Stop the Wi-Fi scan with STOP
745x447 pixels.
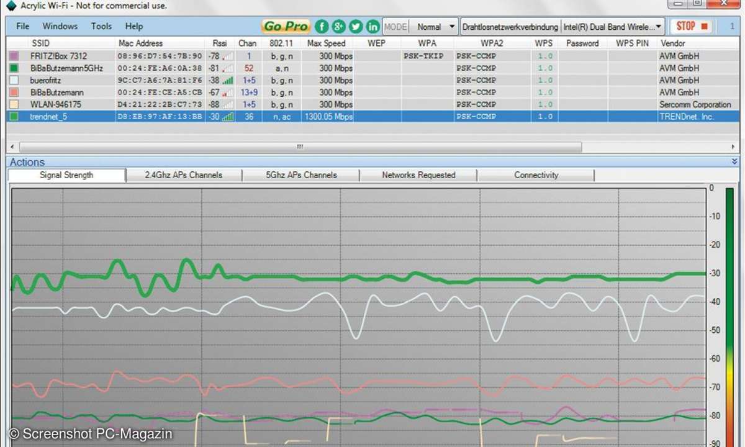691,26
